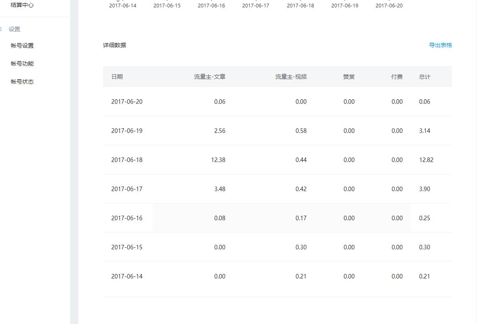Click the 赞赏 column header
Viewport: 477px width, 324px height.
(x=349, y=77)
